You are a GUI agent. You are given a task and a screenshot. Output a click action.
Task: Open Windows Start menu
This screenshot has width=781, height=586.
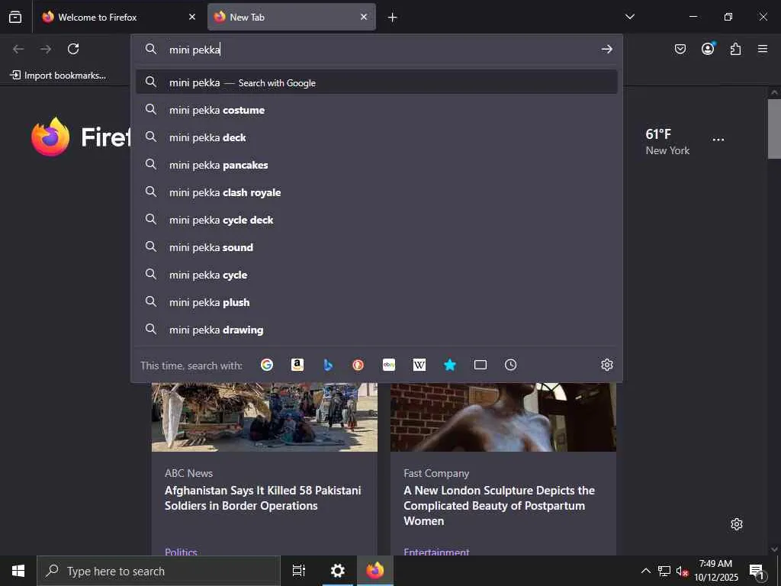[18, 571]
